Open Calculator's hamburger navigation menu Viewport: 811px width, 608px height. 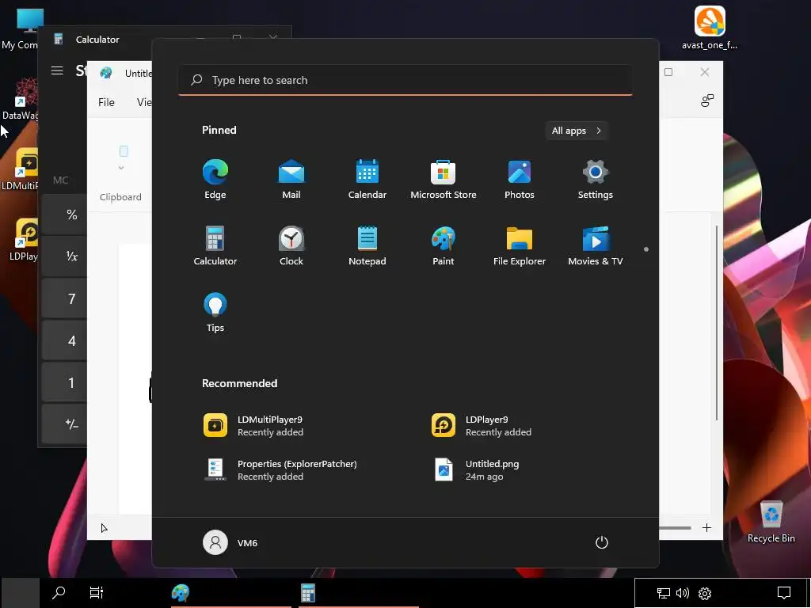(57, 70)
